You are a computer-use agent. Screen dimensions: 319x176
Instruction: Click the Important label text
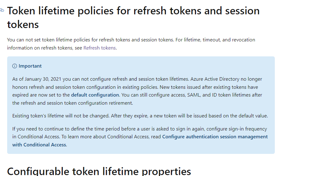(x=30, y=66)
